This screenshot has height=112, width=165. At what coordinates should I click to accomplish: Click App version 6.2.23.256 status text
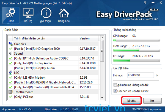[17, 109]
